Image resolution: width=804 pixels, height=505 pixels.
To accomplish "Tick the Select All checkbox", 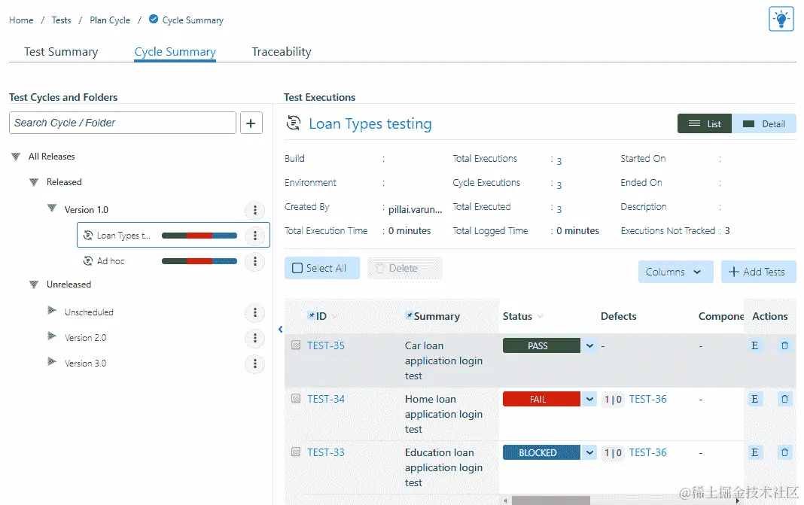I will click(x=297, y=268).
